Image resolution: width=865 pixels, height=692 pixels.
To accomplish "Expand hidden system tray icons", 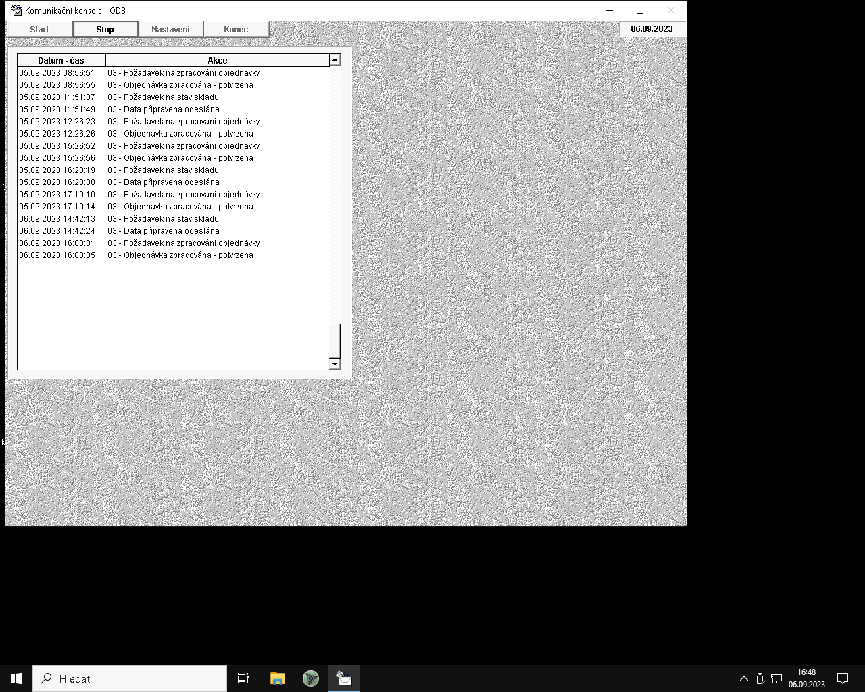I will click(743, 678).
